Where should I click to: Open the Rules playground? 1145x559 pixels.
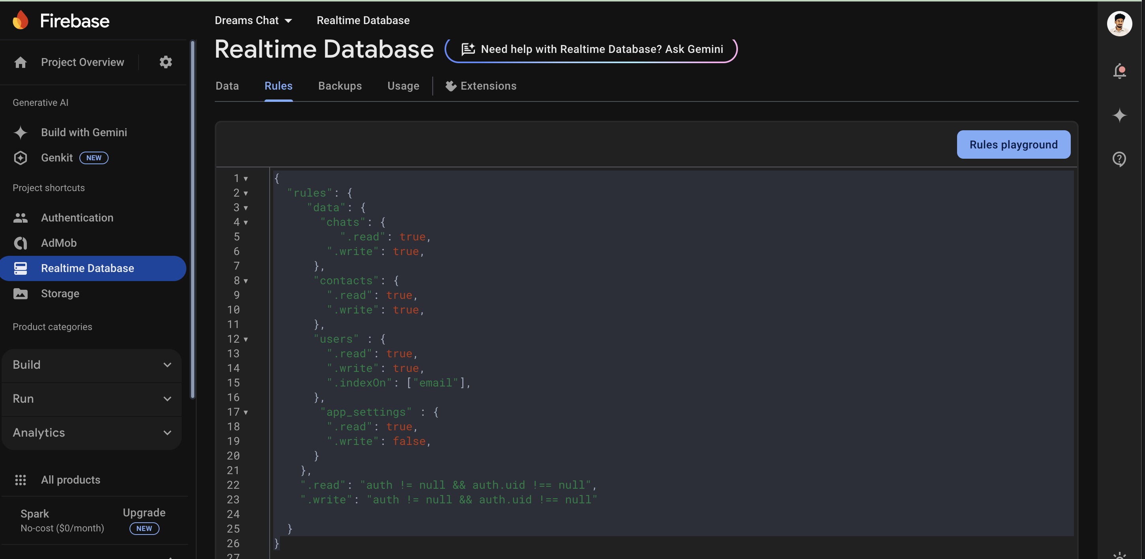[x=1013, y=145]
